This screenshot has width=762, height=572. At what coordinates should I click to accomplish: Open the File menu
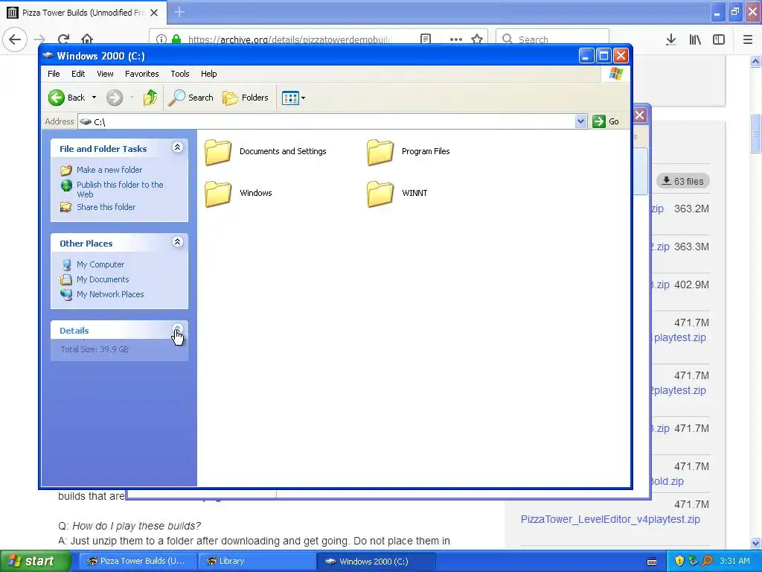(x=54, y=74)
